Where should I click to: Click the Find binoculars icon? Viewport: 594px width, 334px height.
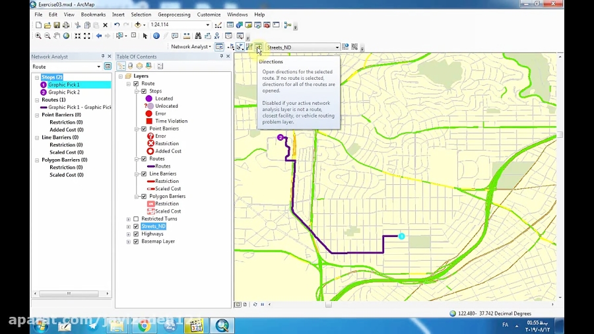click(x=198, y=36)
